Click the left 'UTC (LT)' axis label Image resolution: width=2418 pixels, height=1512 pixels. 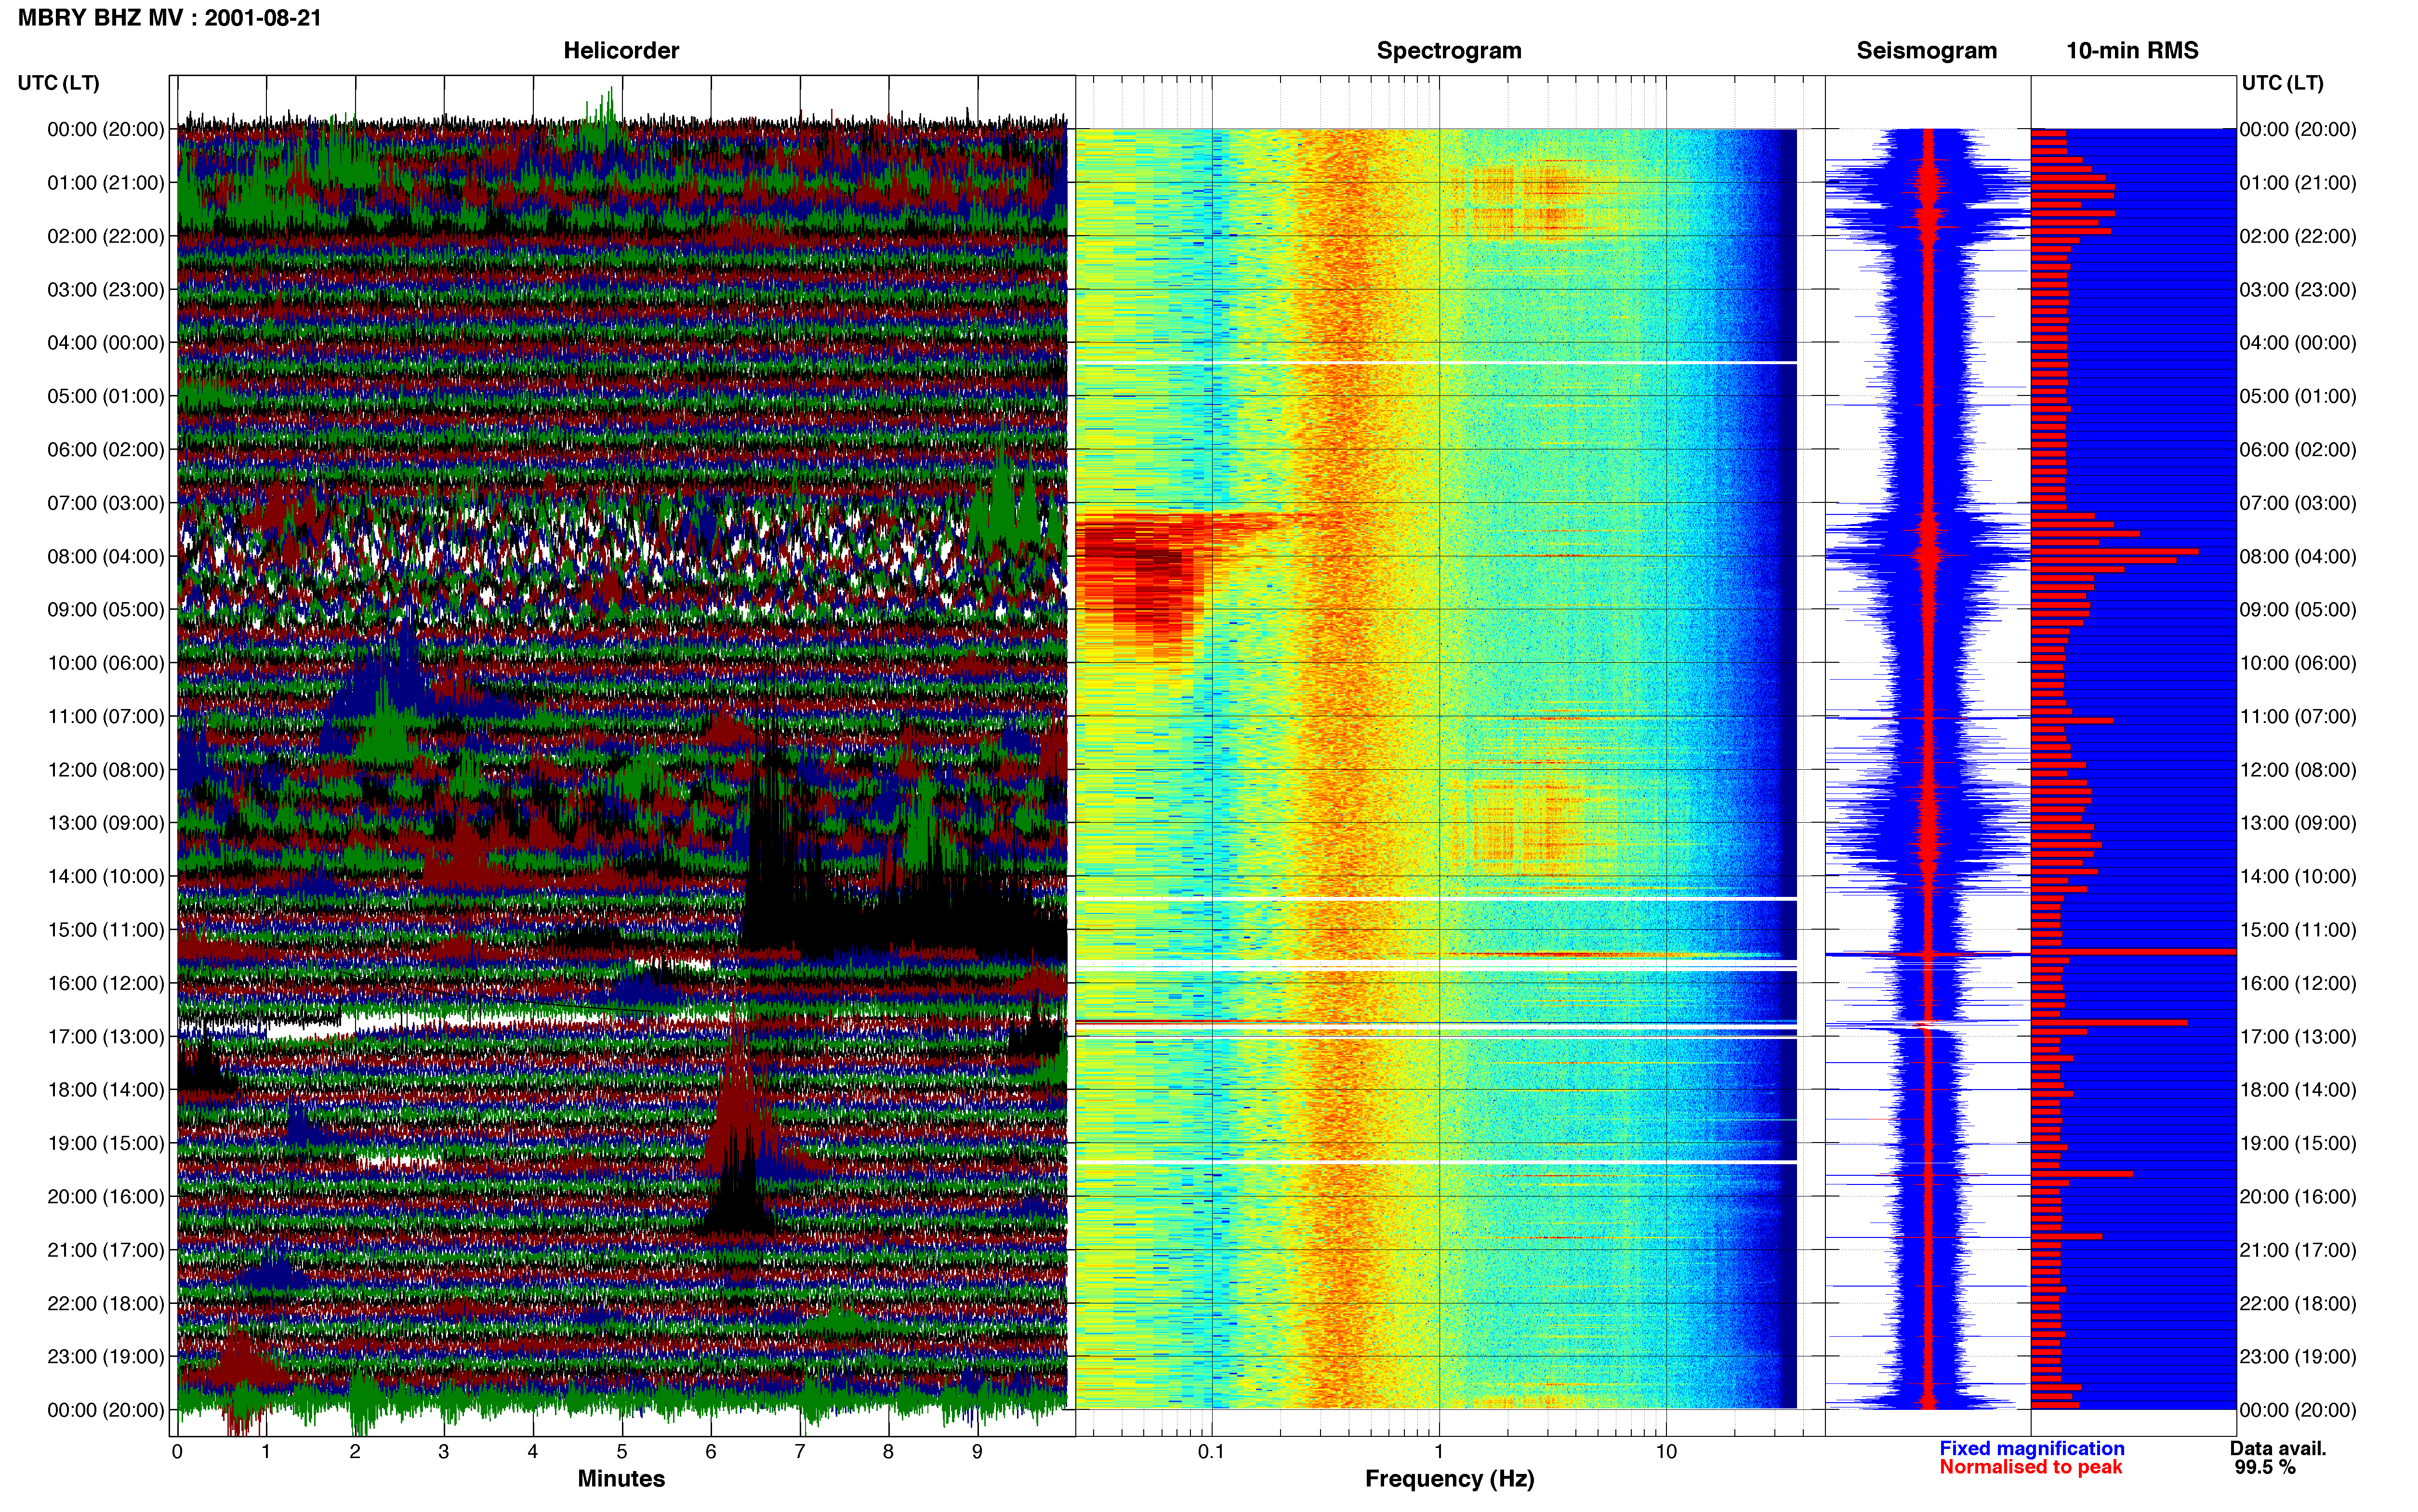59,83
